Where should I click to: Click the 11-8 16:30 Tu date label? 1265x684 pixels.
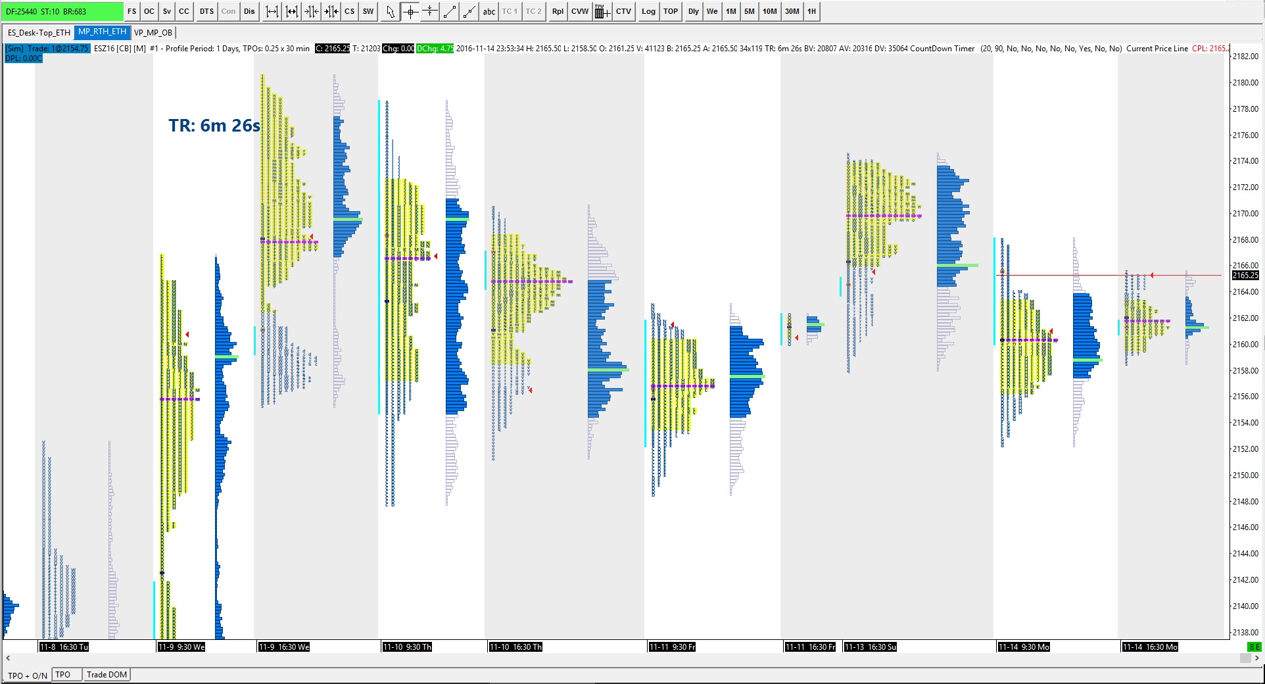64,647
